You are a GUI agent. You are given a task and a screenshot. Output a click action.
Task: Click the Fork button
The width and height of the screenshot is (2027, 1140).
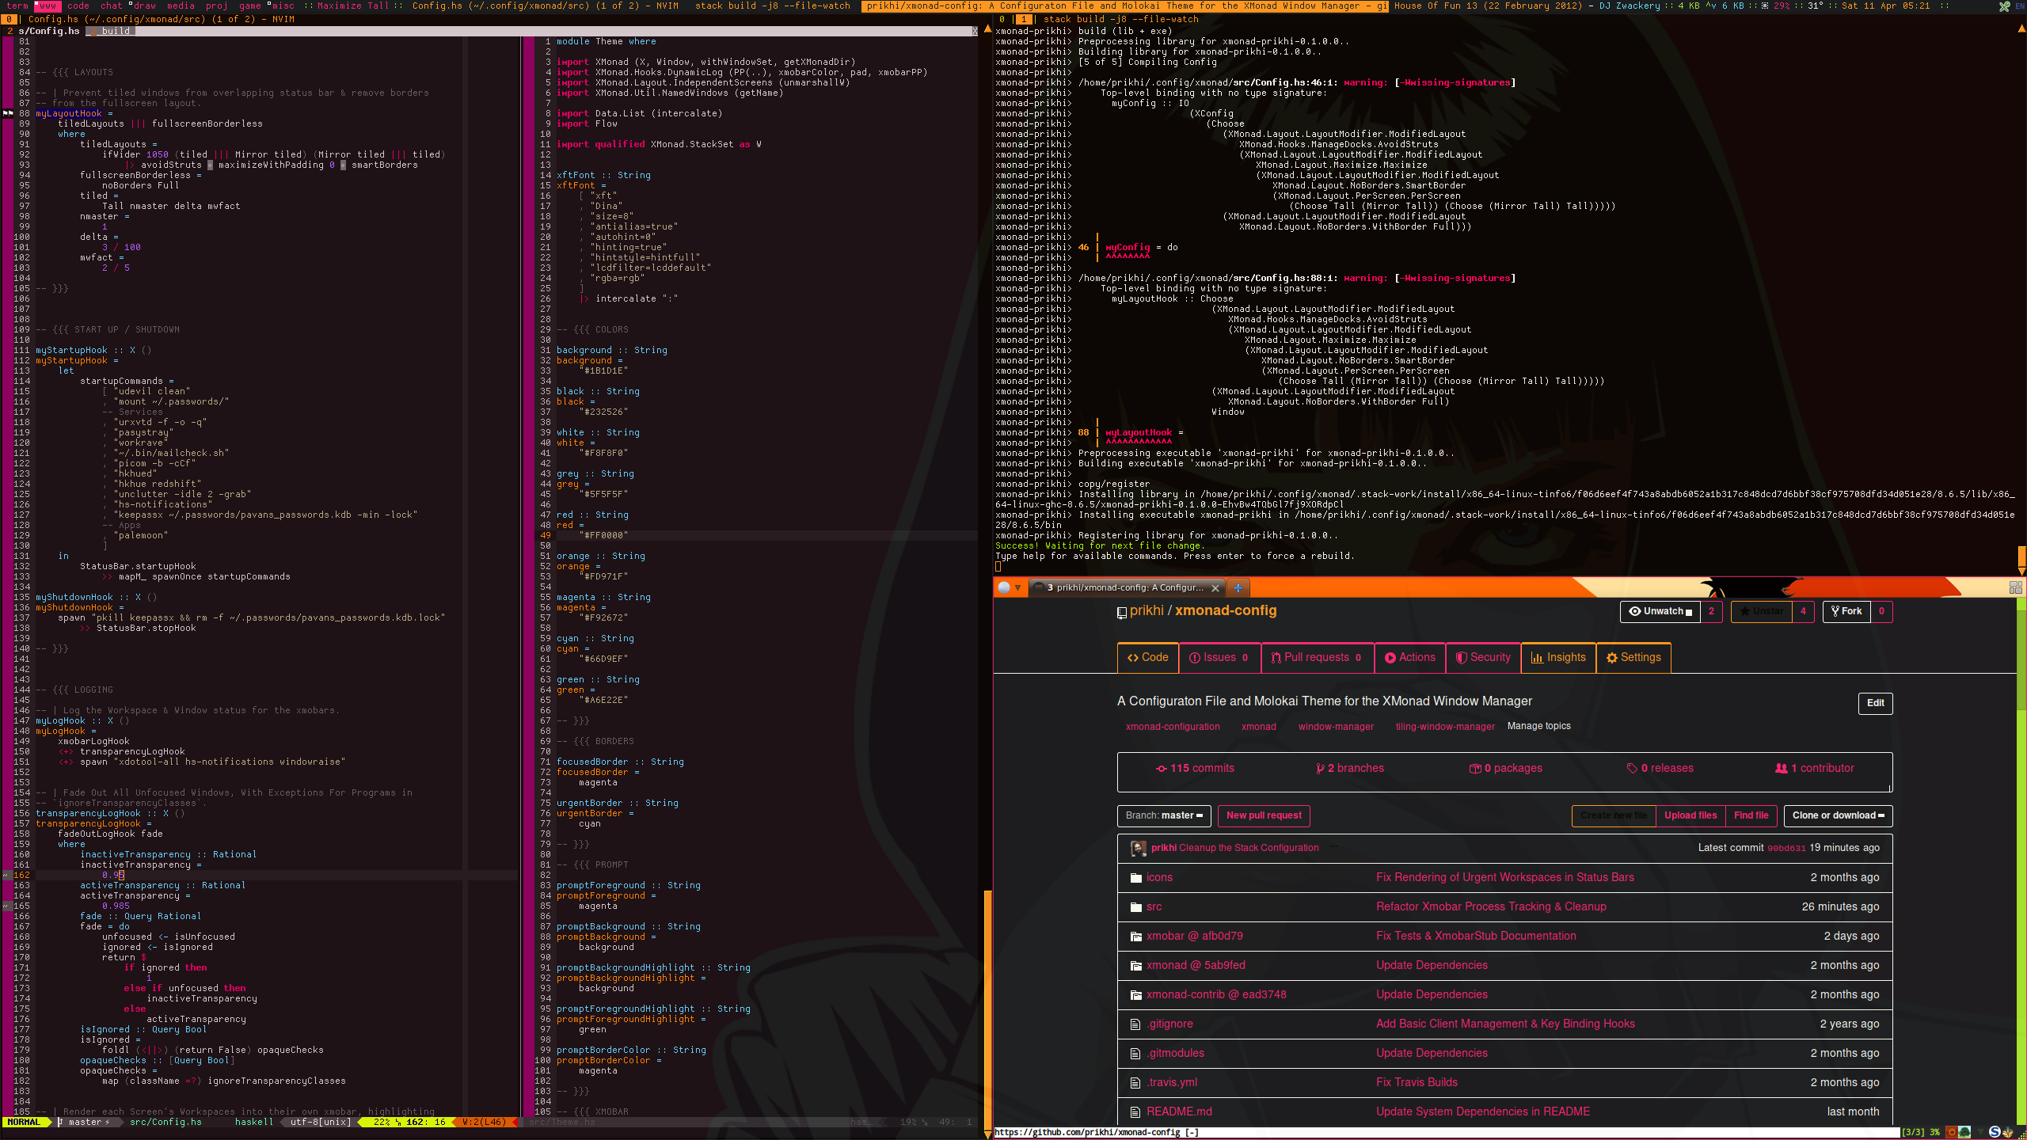click(1847, 611)
